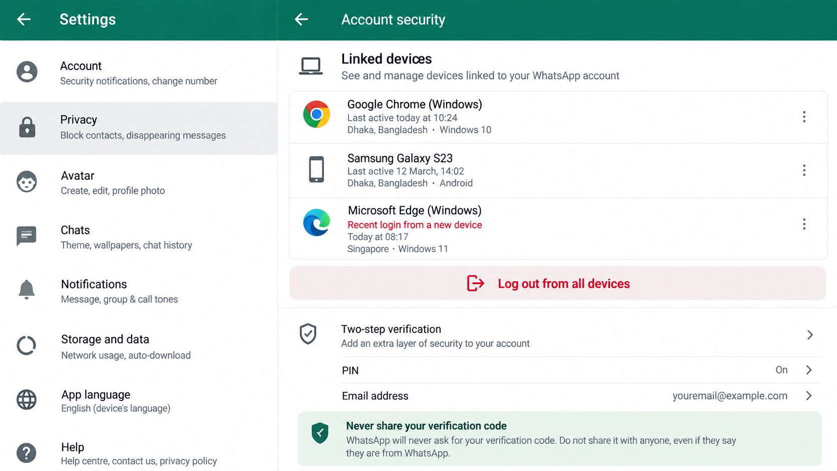Open Notifications settings

click(139, 291)
